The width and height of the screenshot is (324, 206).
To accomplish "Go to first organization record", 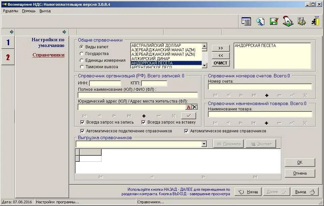I will (x=85, y=116).
